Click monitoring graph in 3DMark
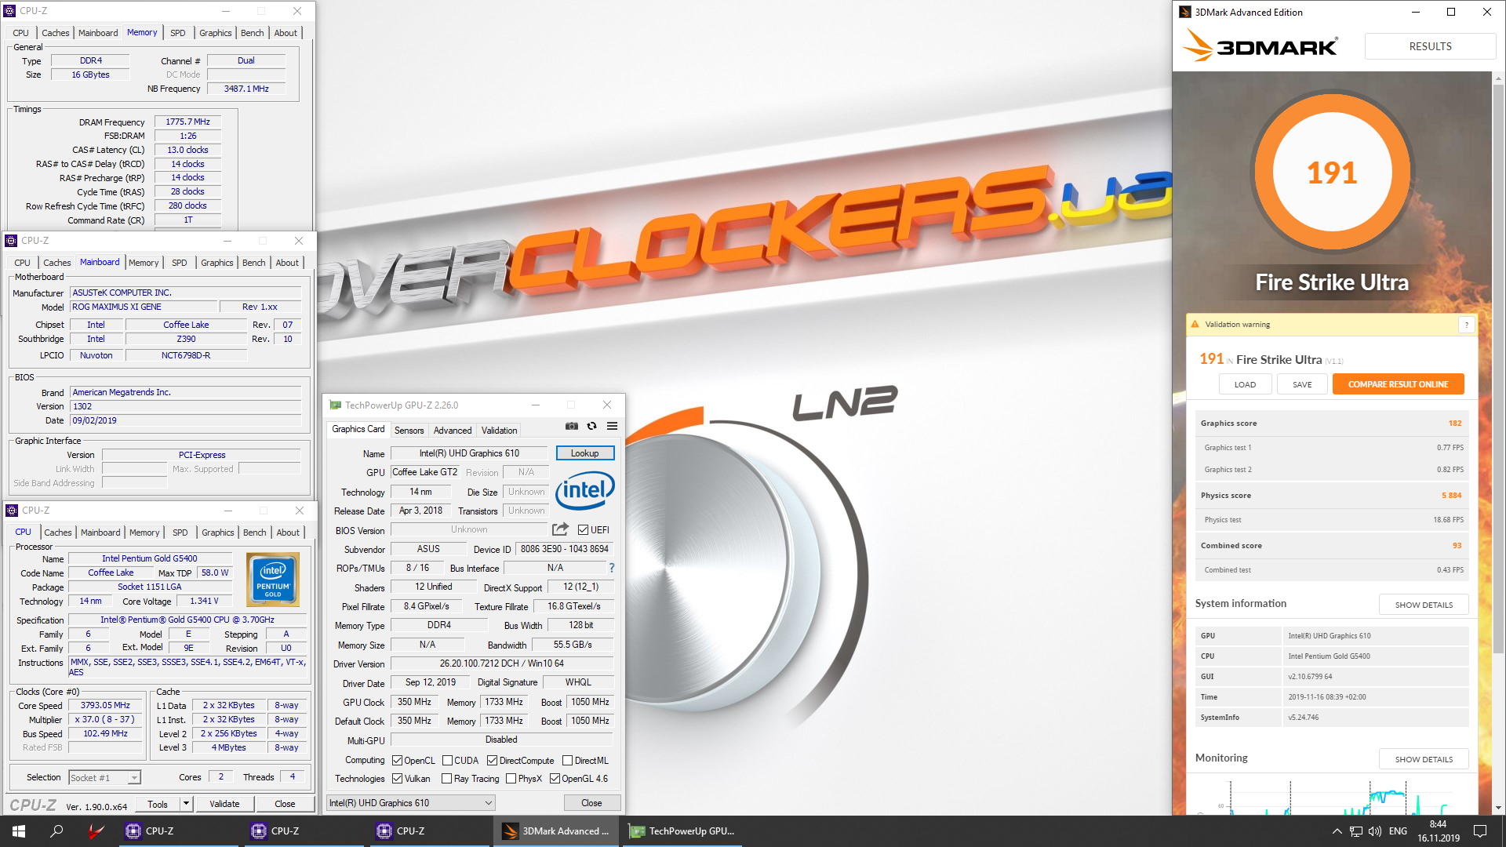This screenshot has height=847, width=1506. pos(1332,796)
